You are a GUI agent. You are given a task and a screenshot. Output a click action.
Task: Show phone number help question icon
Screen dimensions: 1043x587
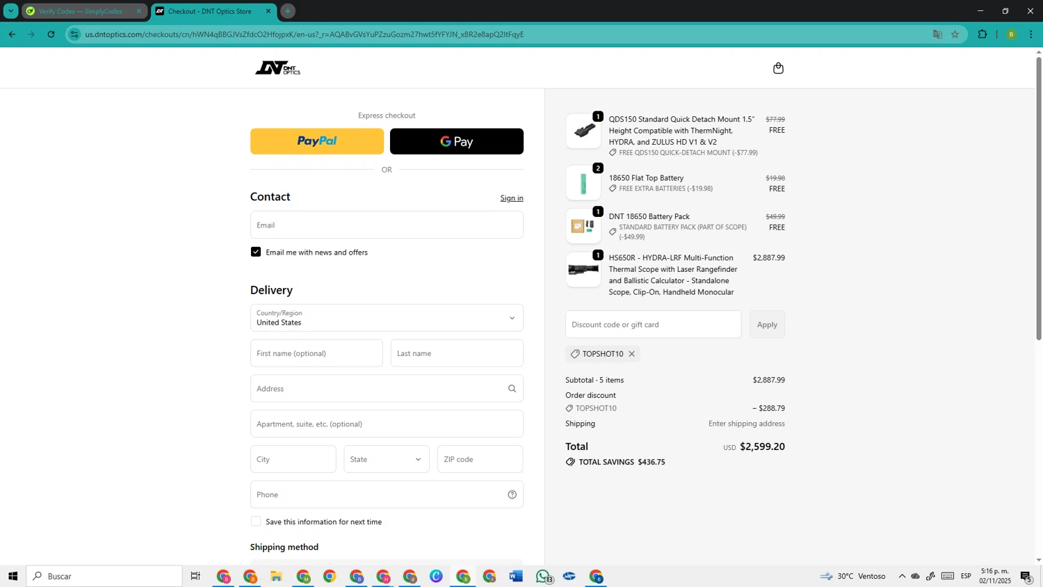[x=512, y=494]
